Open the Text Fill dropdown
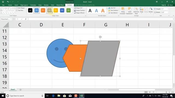175x98 pixels. pos(112,8)
